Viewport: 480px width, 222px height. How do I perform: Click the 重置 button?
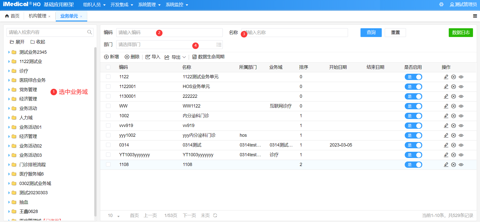click(x=395, y=32)
